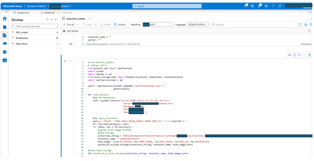Click the Not started status text
Screen dimensions: 314x161
(73, 31)
